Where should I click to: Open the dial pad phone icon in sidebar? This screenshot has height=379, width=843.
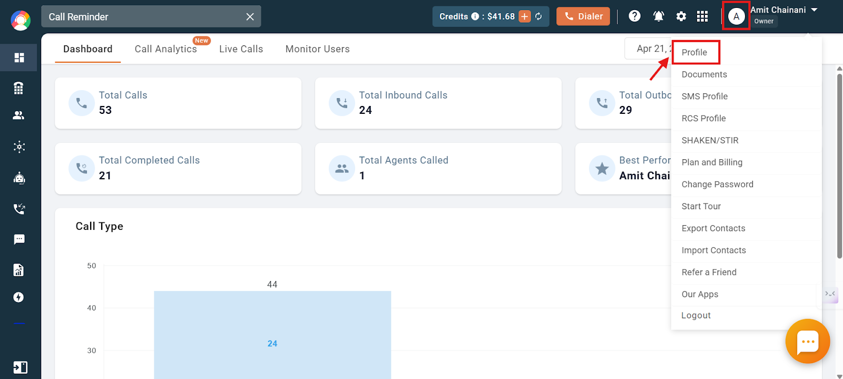coord(19,88)
